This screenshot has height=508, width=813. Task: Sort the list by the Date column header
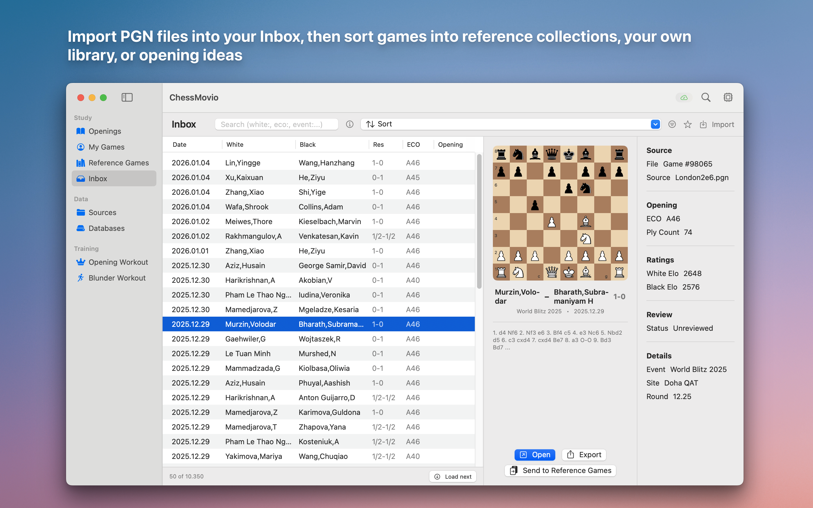[x=180, y=144]
